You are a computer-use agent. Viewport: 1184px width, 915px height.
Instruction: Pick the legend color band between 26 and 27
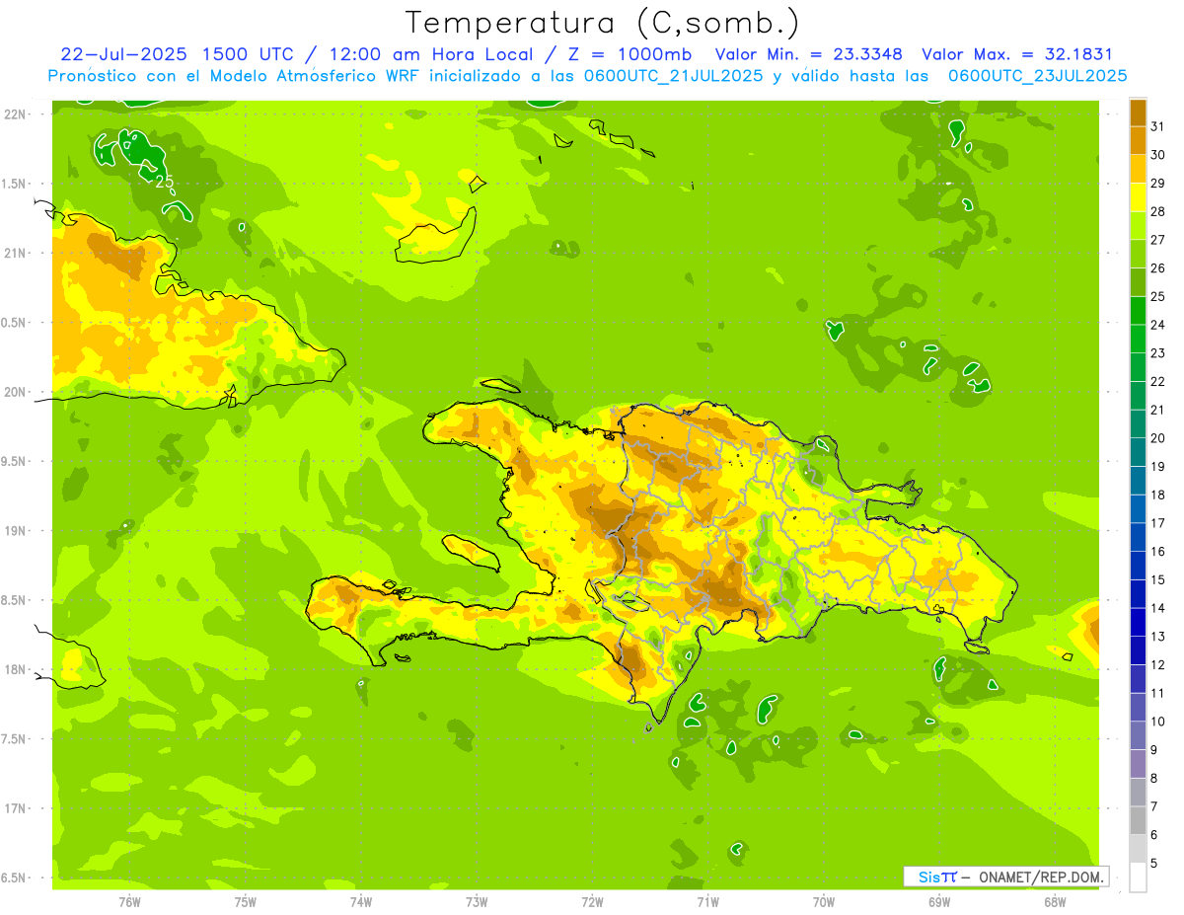(1138, 255)
